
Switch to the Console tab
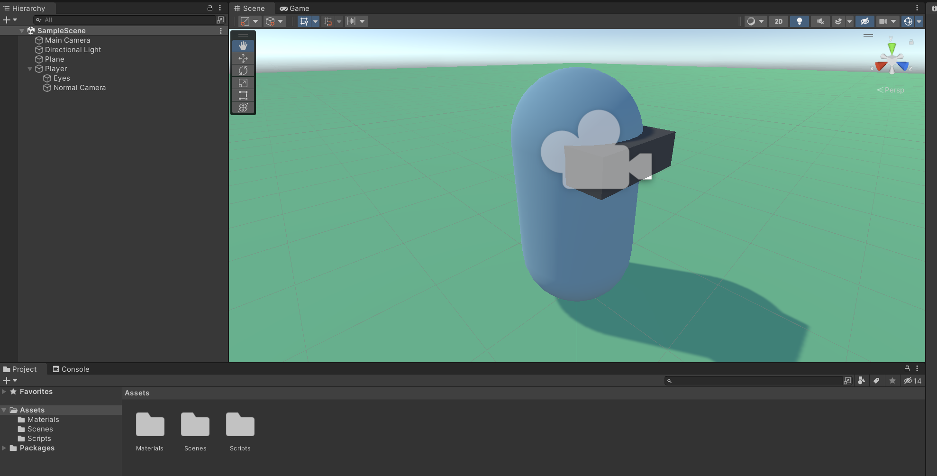[x=71, y=369]
